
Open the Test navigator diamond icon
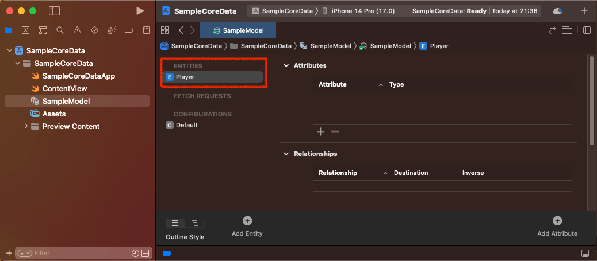coord(94,30)
